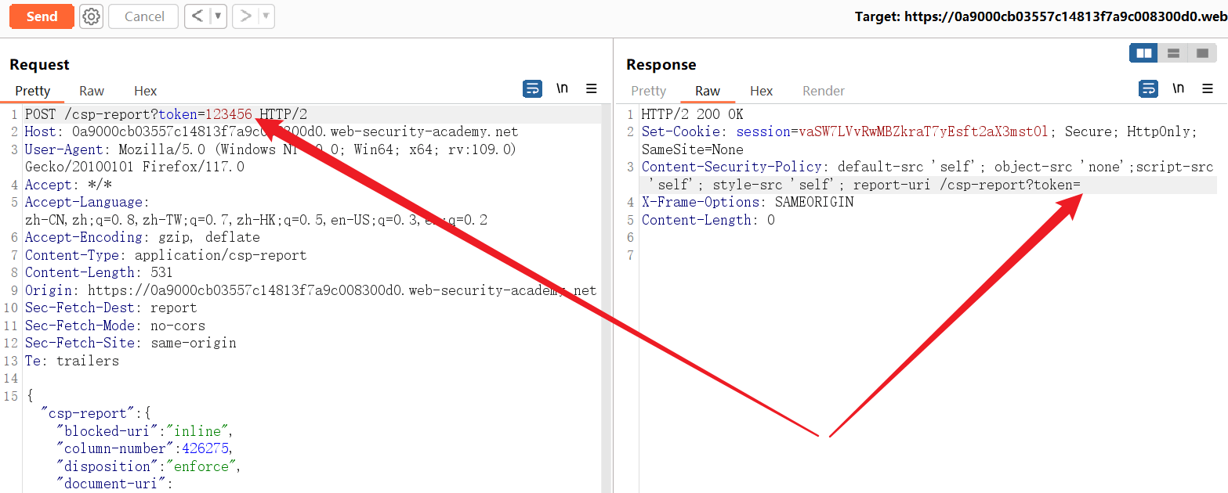Expand the forward history dropdown arrow
Viewport: 1228px width, 493px height.
(266, 16)
